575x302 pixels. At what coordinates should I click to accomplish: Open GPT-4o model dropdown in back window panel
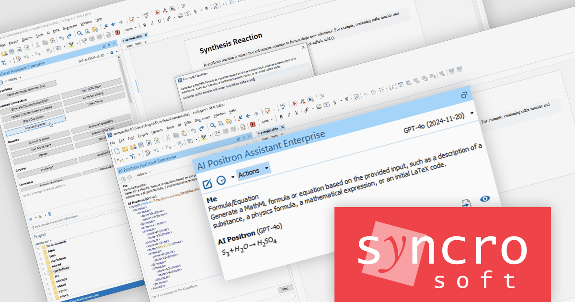click(x=93, y=59)
